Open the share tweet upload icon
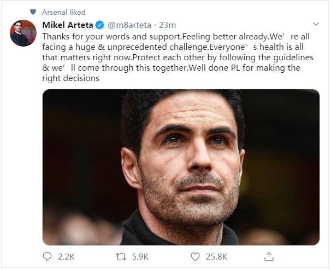This screenshot has width=331, height=270. pyautogui.click(x=269, y=256)
